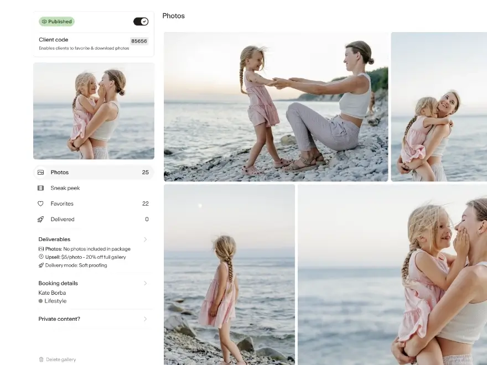Open the girl standing on rocks photo
This screenshot has height=365, width=487.
[x=229, y=274]
